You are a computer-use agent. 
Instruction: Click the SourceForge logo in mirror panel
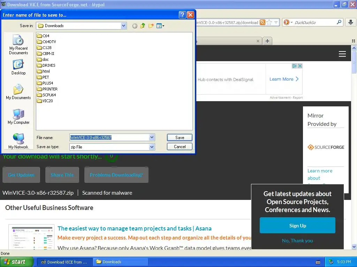click(326, 147)
